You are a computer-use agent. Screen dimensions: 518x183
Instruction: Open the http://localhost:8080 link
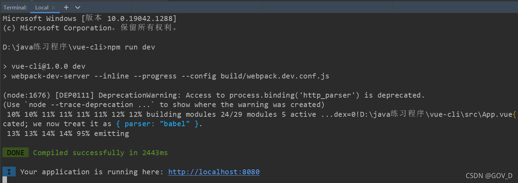pyautogui.click(x=214, y=172)
